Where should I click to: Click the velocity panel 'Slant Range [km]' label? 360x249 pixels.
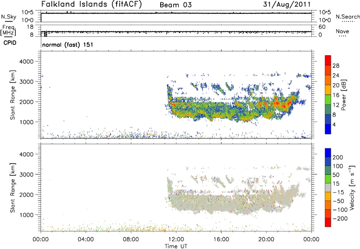pos(13,188)
